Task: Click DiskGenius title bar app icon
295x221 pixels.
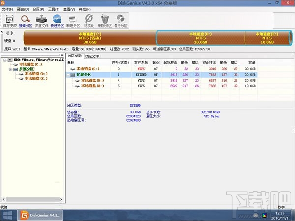Action: (x=2, y=3)
